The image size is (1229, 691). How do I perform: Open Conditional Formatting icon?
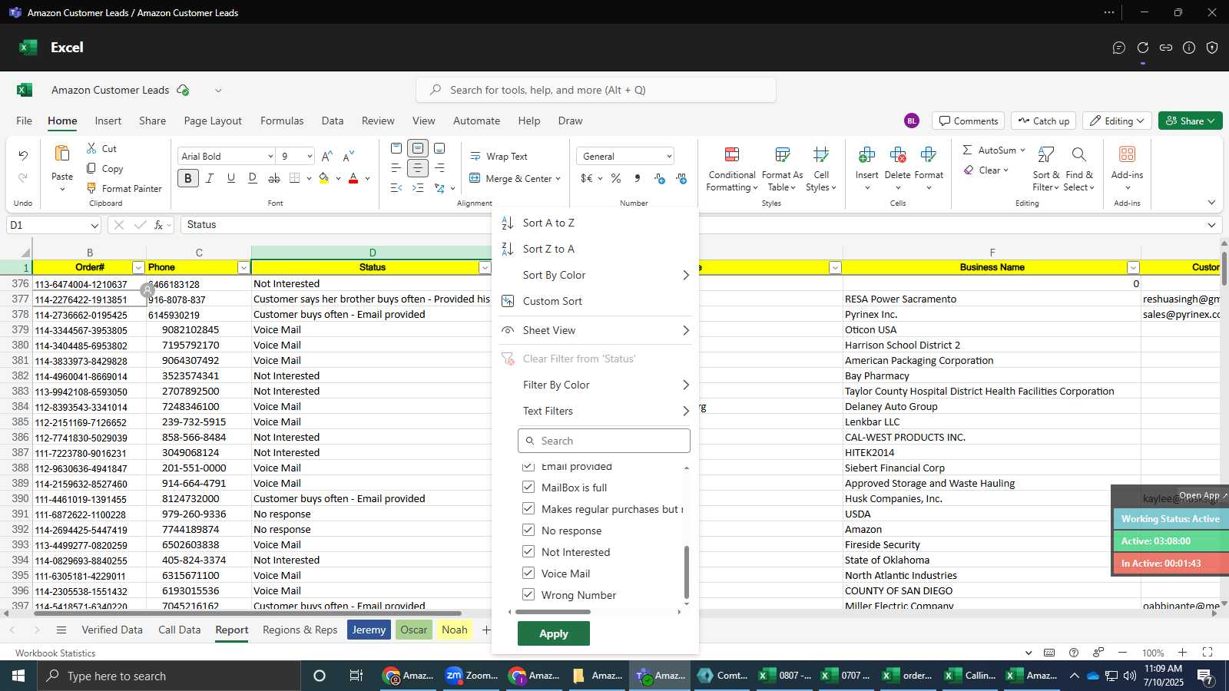[732, 155]
